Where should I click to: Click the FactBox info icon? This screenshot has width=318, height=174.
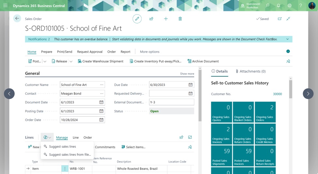[288, 51]
